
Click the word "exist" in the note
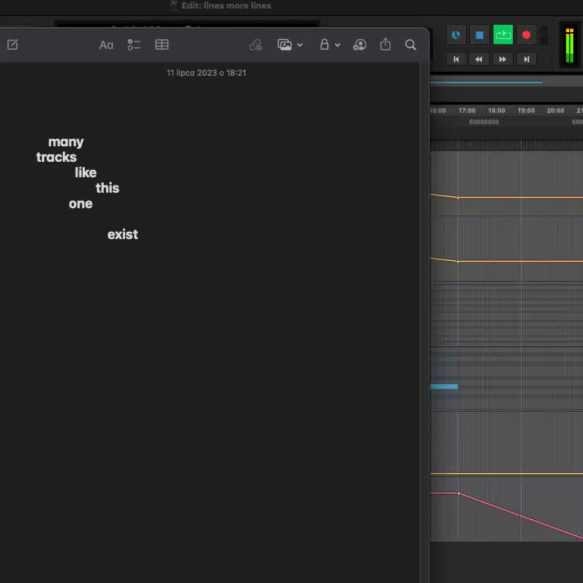(x=123, y=235)
